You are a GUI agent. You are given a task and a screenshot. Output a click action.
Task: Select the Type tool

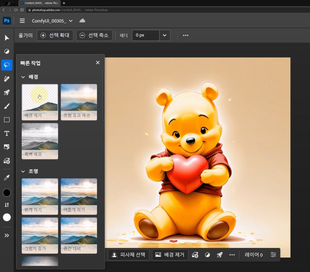pyautogui.click(x=7, y=133)
